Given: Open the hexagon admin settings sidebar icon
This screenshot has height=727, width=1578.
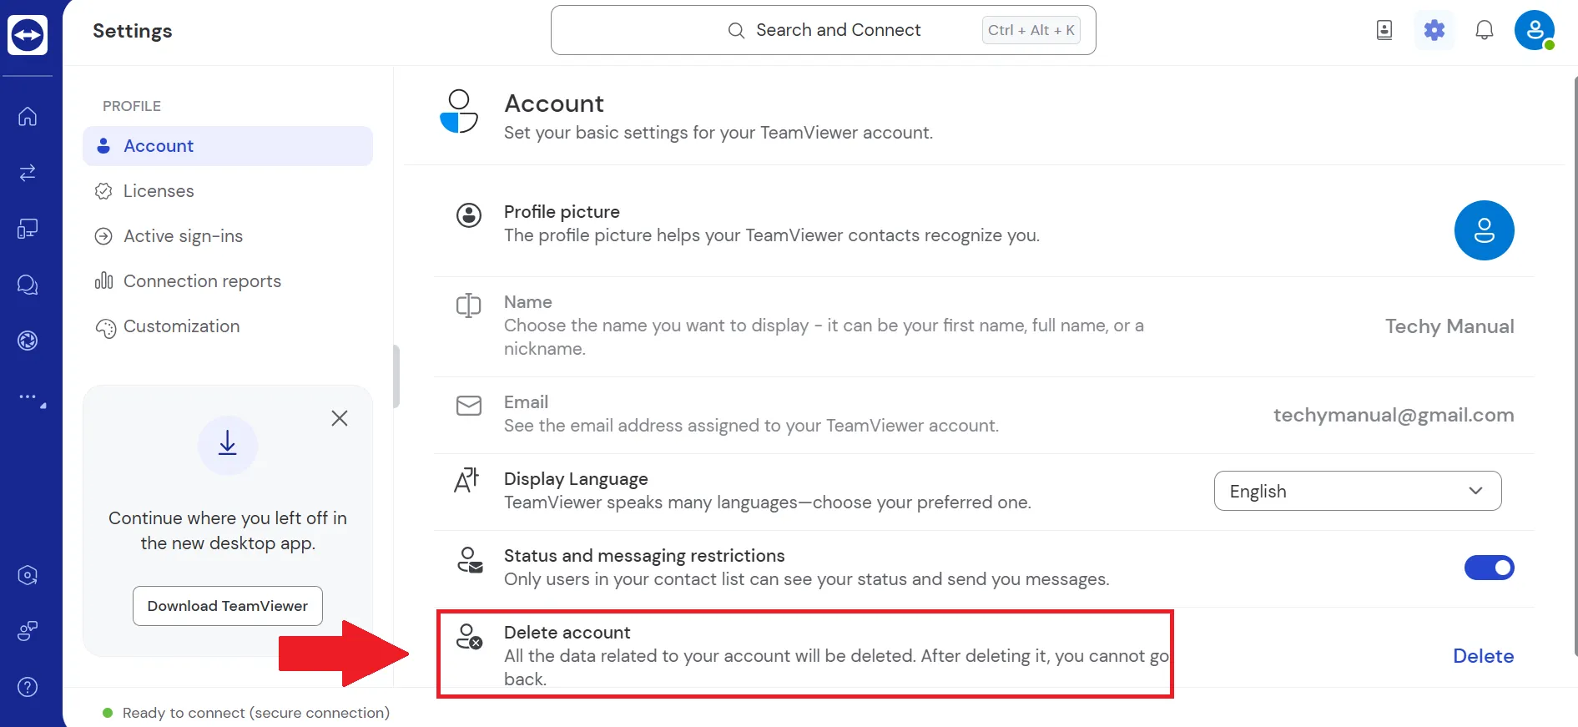Looking at the screenshot, I should (28, 575).
